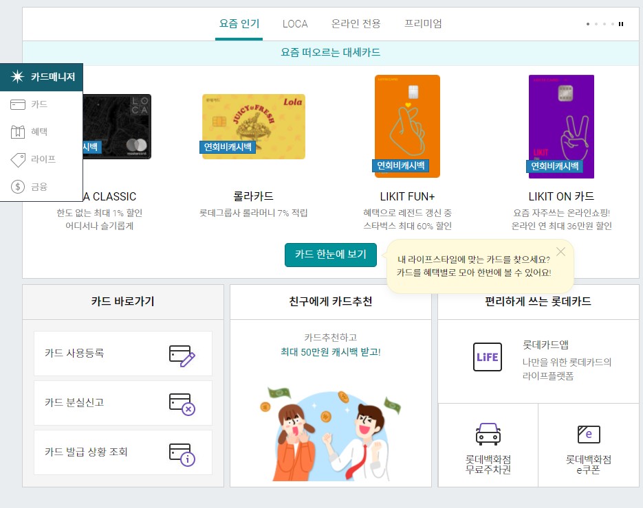
Task: Go to third carousel page dot
Action: pyautogui.click(x=604, y=24)
